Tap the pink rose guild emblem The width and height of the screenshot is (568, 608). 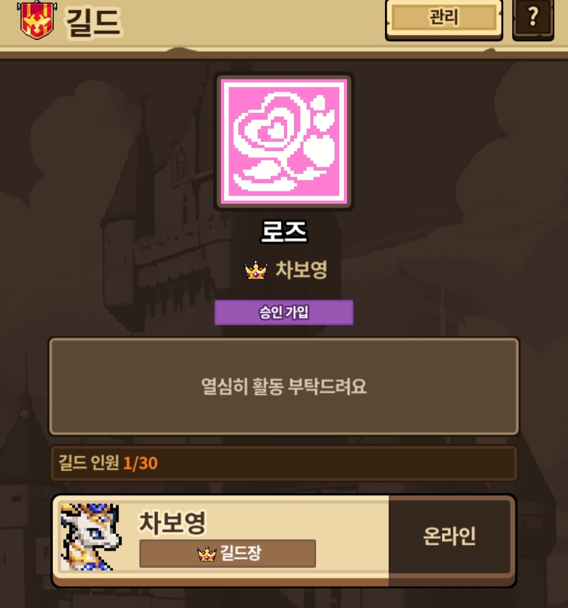pos(284,141)
